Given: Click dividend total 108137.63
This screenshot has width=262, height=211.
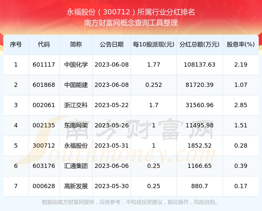Looking at the screenshot, I should pyautogui.click(x=199, y=65).
